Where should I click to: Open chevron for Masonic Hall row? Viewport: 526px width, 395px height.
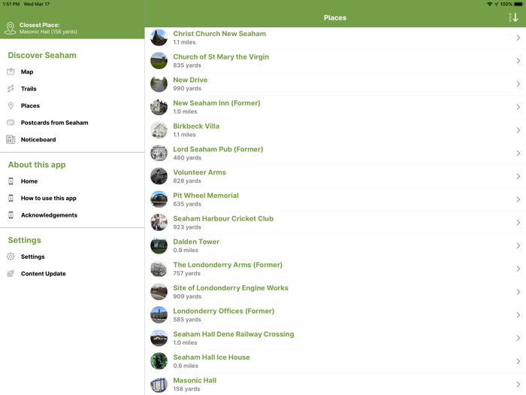[x=518, y=384]
